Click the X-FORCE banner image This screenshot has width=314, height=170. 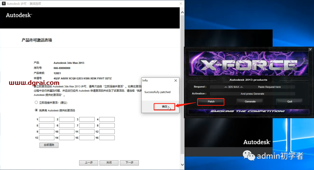(x=249, y=64)
